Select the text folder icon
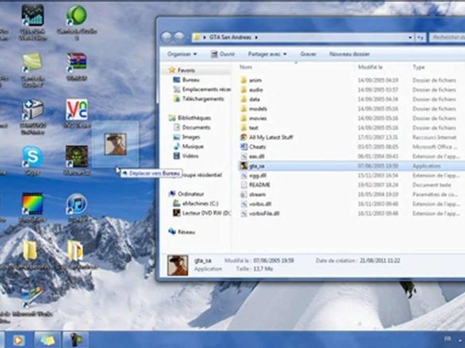The width and height of the screenshot is (465, 348). [x=244, y=128]
